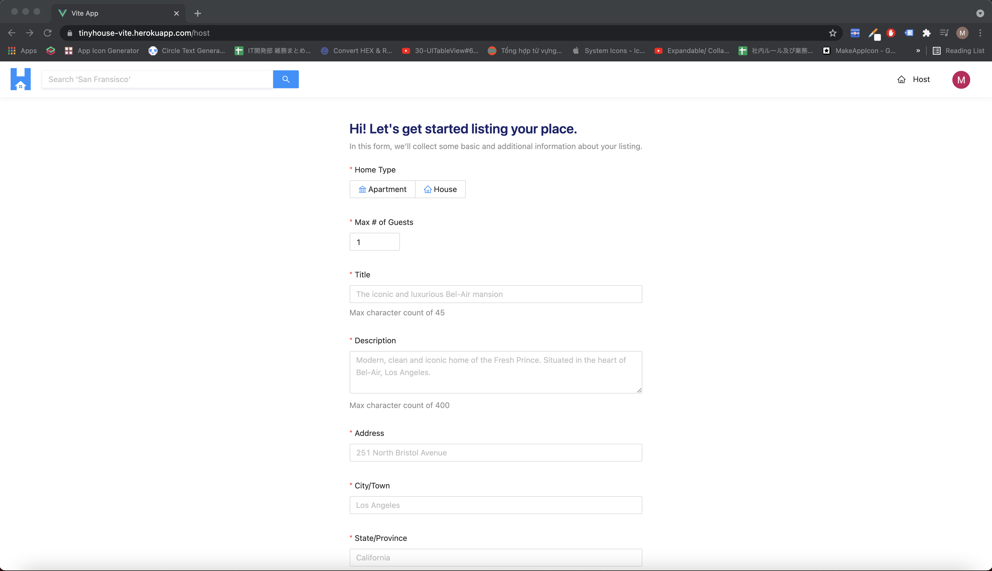Image resolution: width=992 pixels, height=571 pixels.
Task: Click the blue search magnifier button
Action: [286, 79]
